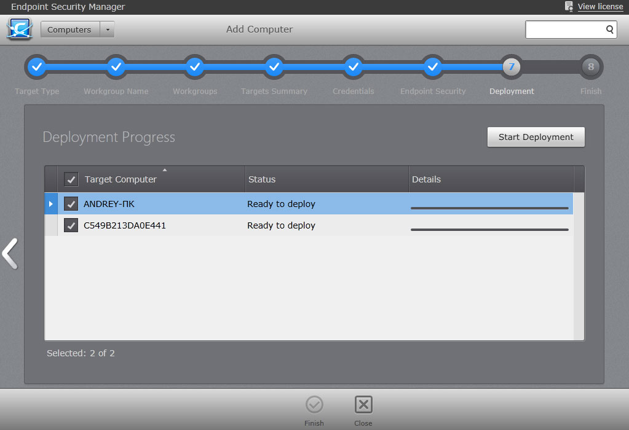Image resolution: width=629 pixels, height=430 pixels.
Task: Click the Close label at the bottom
Action: (363, 423)
